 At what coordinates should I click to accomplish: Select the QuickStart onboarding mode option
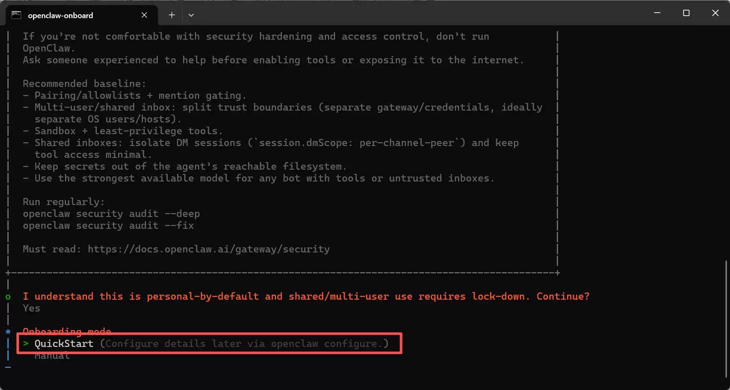tap(64, 344)
